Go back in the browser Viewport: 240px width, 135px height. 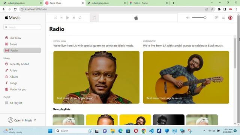click(x=4, y=9)
